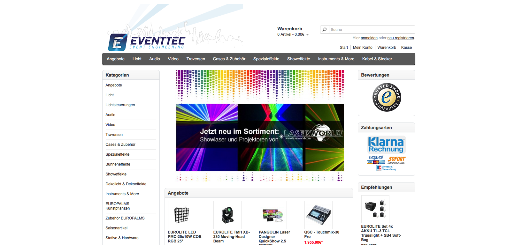Viewport: 522px width, 245px height.
Task: Open Video in the navigation bar
Action: coord(173,59)
